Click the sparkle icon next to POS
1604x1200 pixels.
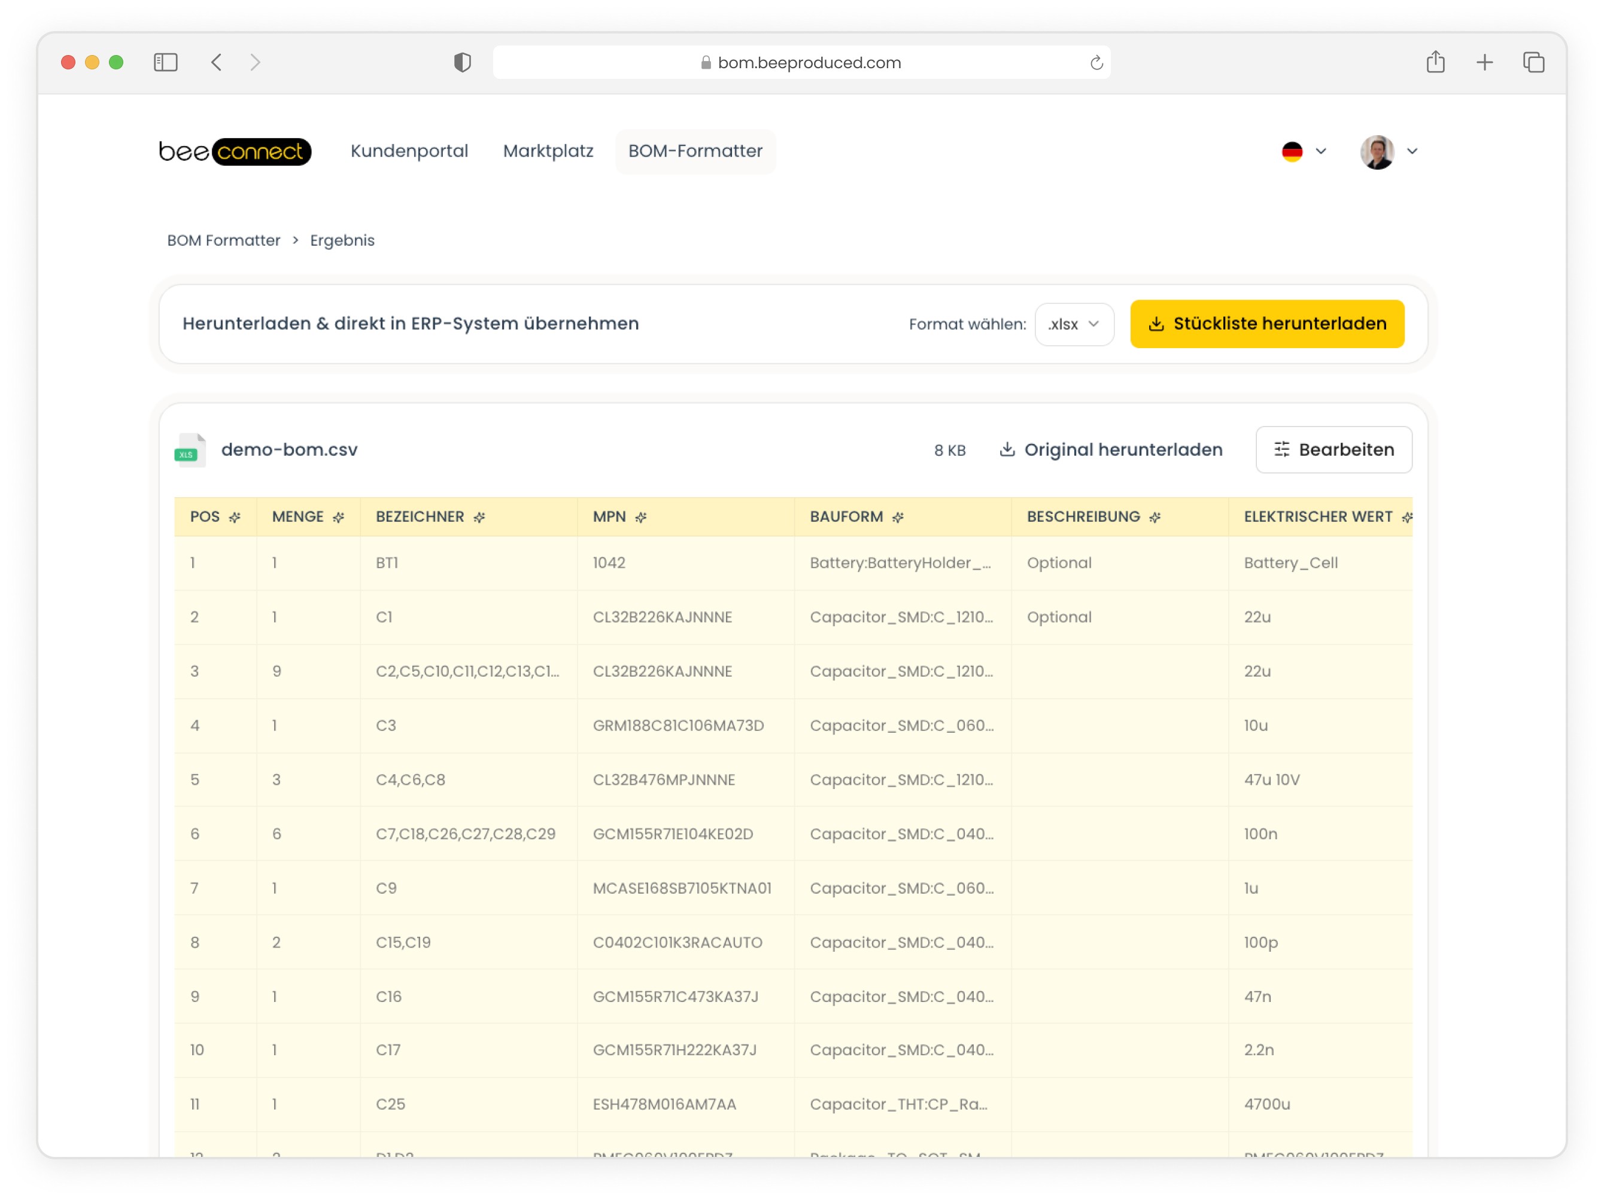point(234,517)
